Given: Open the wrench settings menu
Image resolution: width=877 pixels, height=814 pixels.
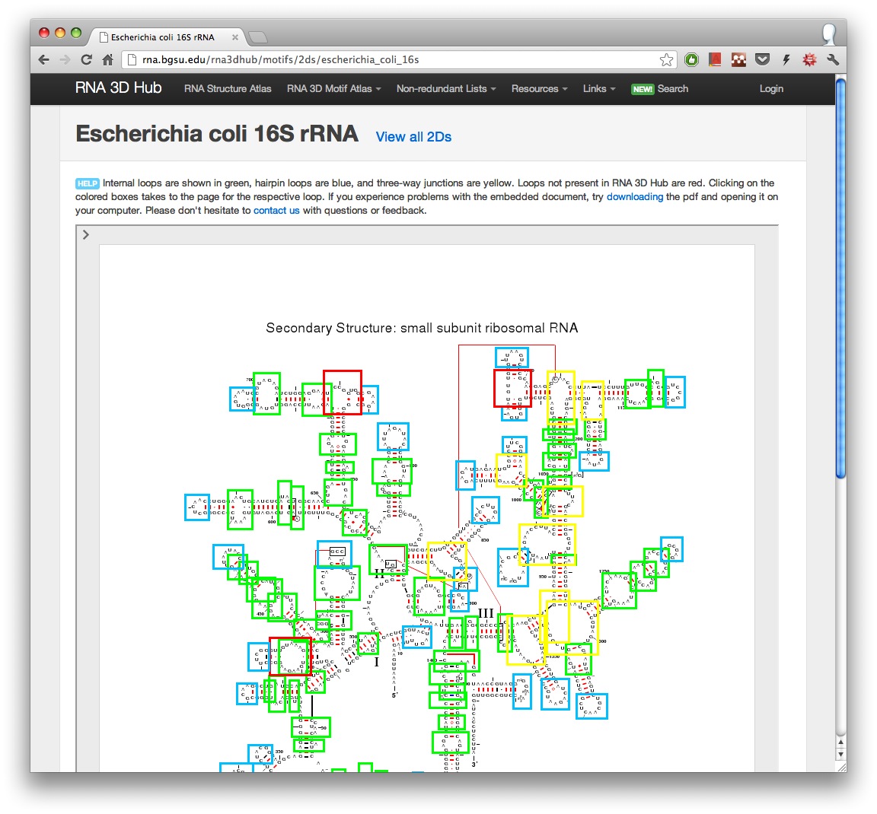Looking at the screenshot, I should point(832,59).
